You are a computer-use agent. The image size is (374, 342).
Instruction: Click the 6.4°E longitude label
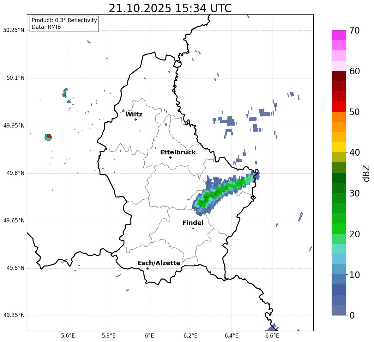click(231, 336)
